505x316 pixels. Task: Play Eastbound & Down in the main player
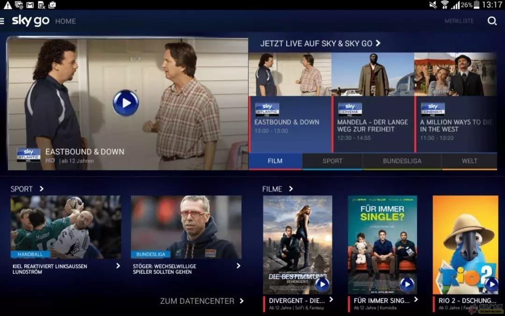pos(125,104)
